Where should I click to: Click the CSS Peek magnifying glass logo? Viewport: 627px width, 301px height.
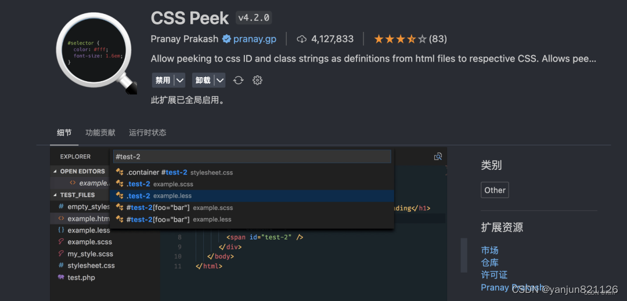(x=96, y=53)
